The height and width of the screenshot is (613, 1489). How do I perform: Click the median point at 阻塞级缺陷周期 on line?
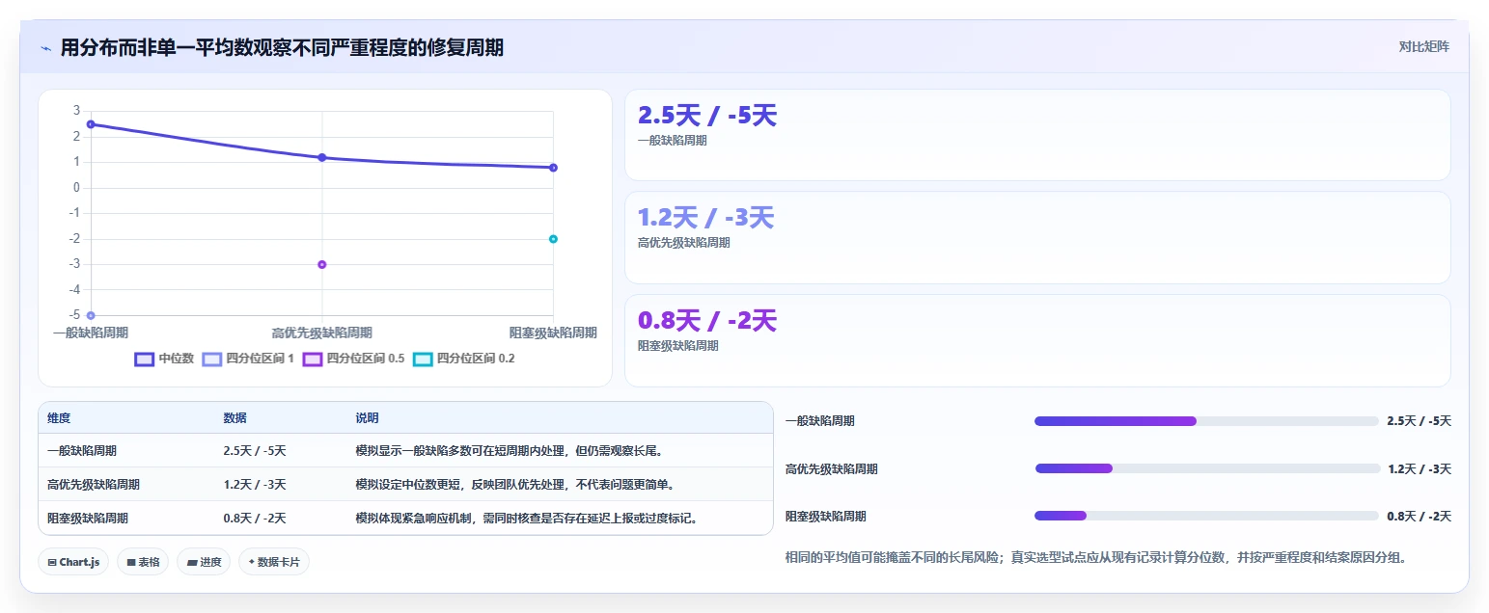[553, 168]
